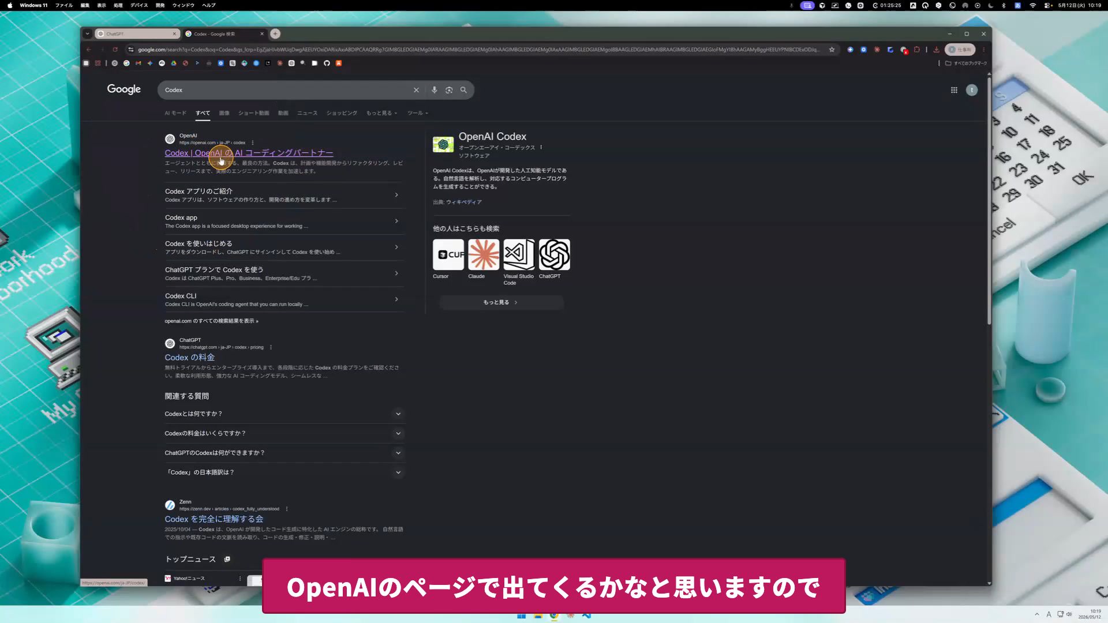Reload the page in Chrome
1108x623 pixels.
(115, 50)
